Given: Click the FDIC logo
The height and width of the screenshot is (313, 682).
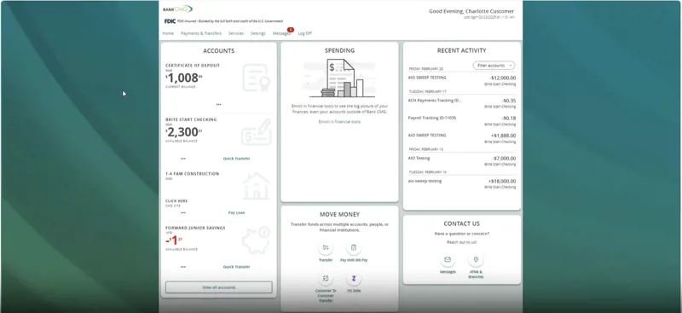Looking at the screenshot, I should click(170, 21).
